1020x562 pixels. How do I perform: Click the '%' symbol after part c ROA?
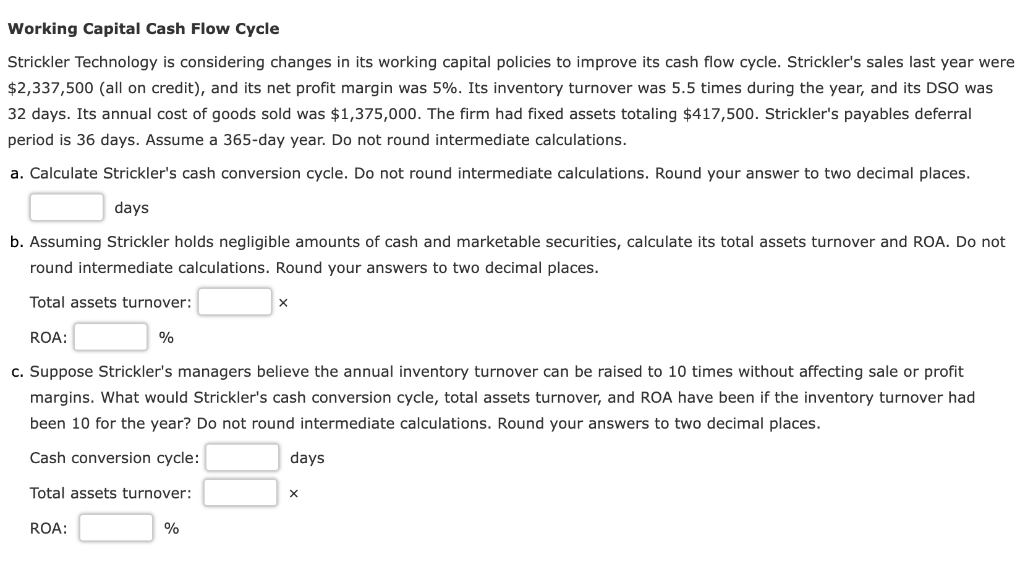pyautogui.click(x=171, y=529)
